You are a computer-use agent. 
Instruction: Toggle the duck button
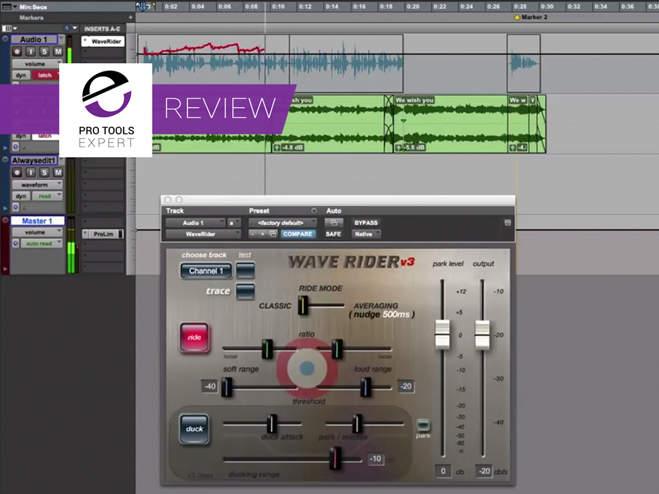coord(194,429)
